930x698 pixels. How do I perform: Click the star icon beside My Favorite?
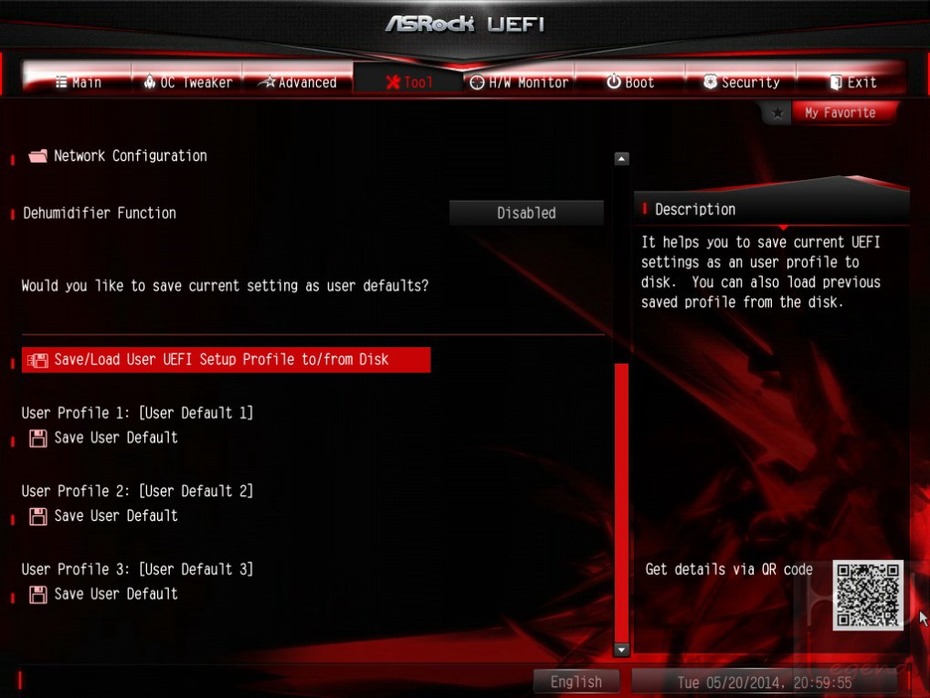tap(777, 112)
